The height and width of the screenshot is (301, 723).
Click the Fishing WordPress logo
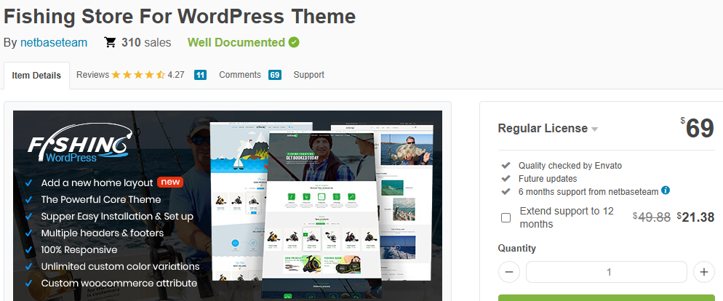[80, 143]
